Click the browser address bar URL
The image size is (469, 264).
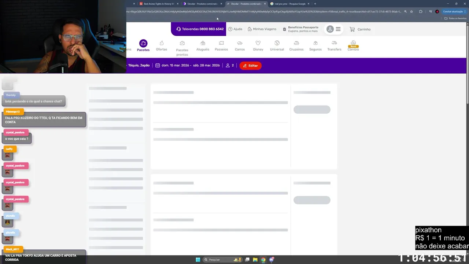pyautogui.click(x=264, y=11)
